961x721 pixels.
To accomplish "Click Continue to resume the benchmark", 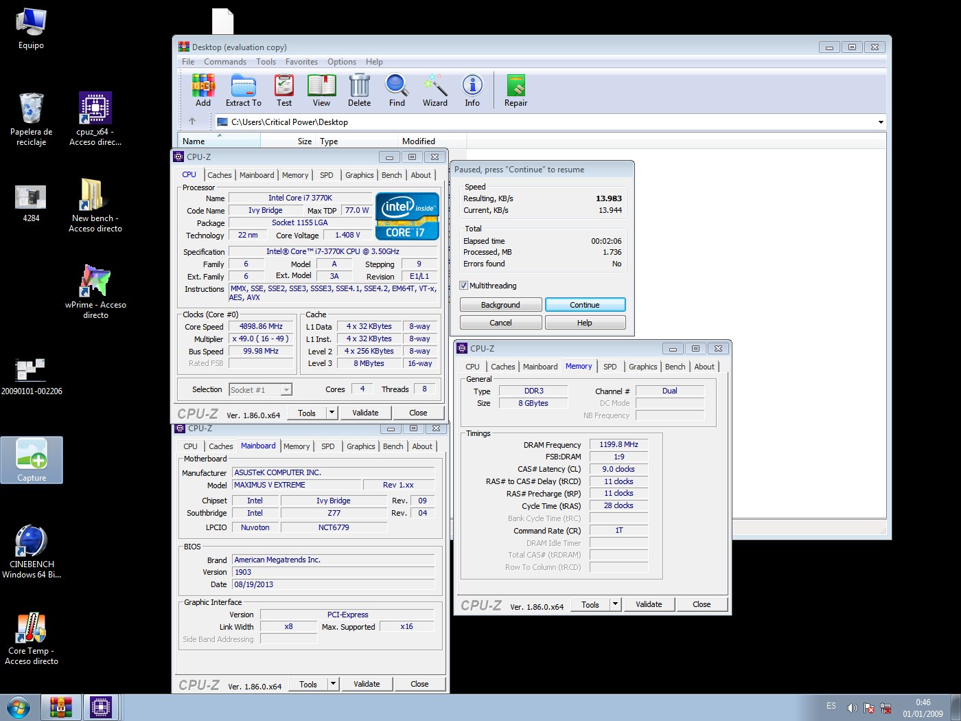I will [x=585, y=305].
